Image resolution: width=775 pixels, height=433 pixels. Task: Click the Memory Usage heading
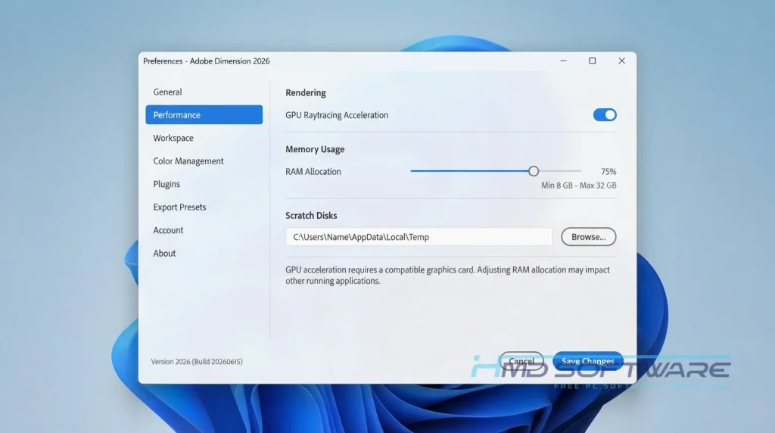[315, 149]
